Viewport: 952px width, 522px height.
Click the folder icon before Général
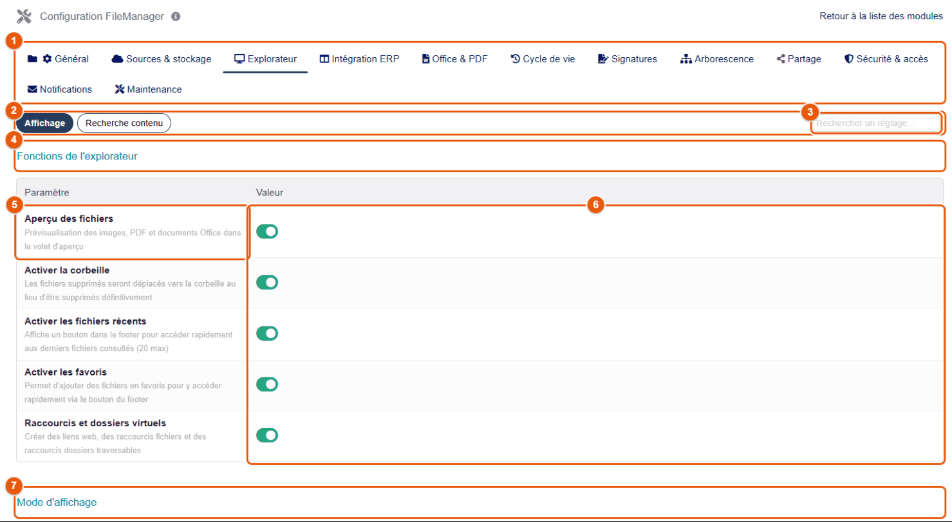[x=32, y=59]
